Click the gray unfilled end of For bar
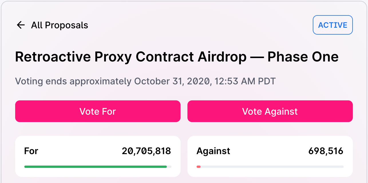 pos(169,166)
